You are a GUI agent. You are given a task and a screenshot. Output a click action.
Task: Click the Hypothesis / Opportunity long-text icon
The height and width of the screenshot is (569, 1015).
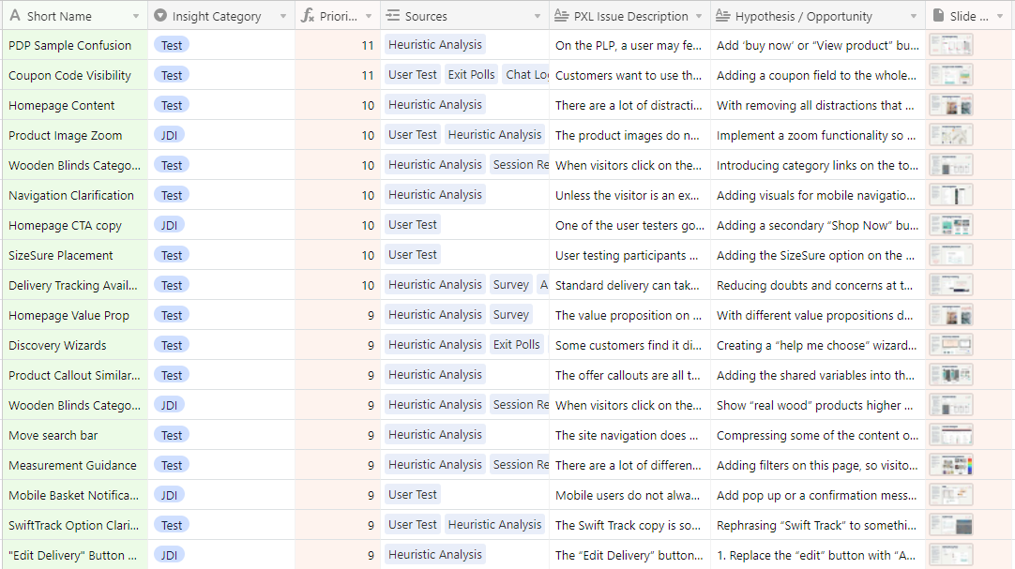723,16
